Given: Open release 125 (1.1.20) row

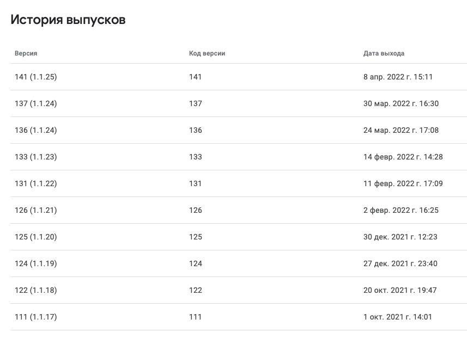Looking at the screenshot, I should [x=239, y=237].
